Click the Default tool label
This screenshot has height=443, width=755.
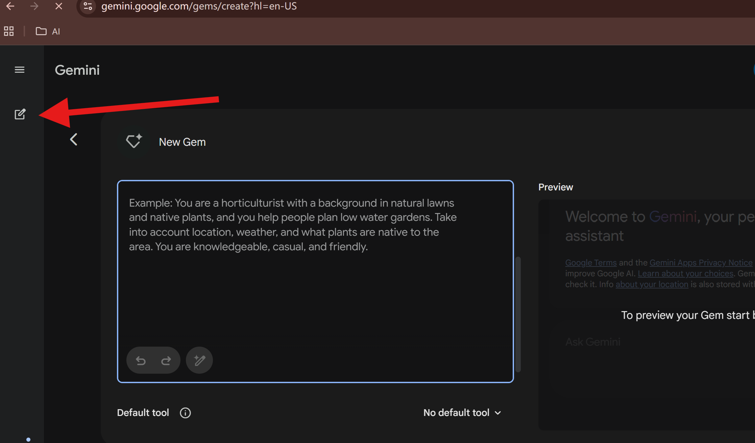(143, 413)
